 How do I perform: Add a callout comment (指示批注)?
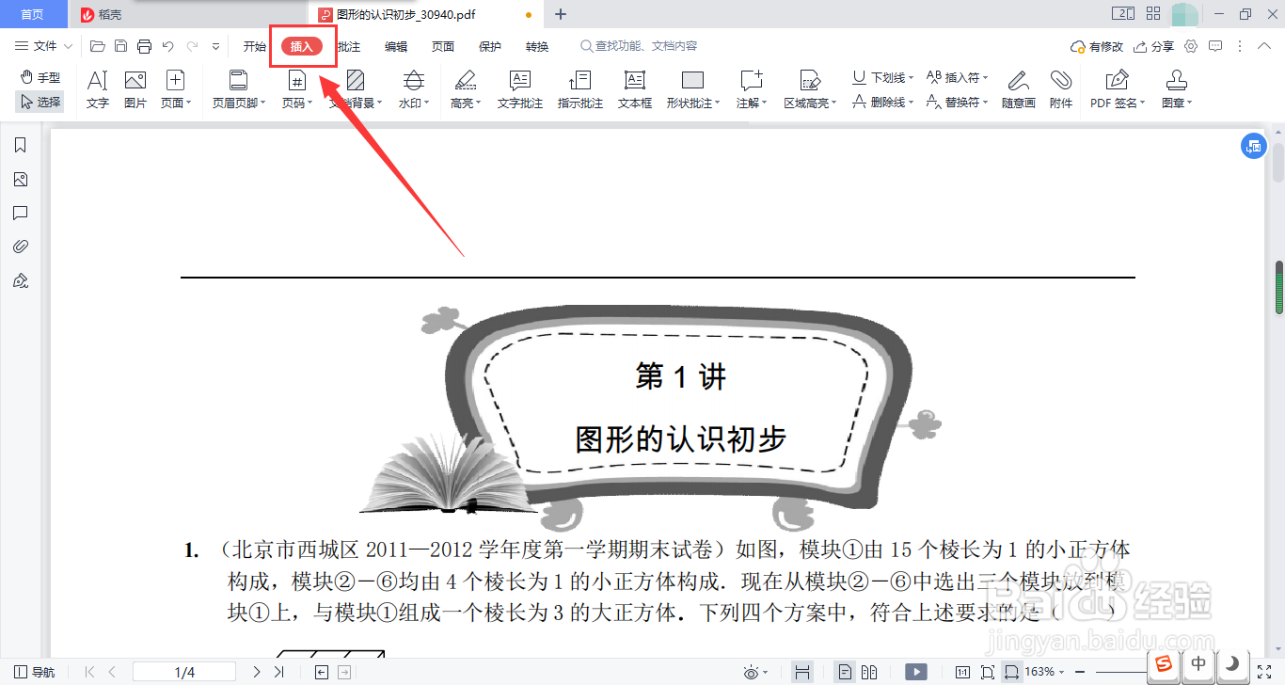click(x=580, y=90)
